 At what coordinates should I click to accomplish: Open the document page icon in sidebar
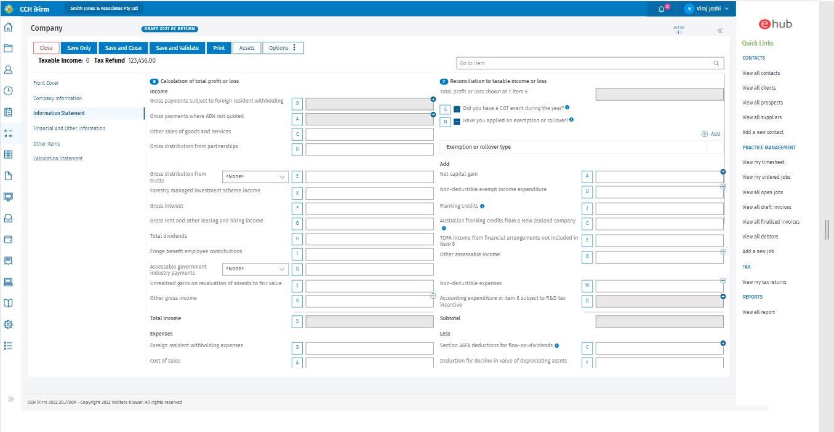9,175
